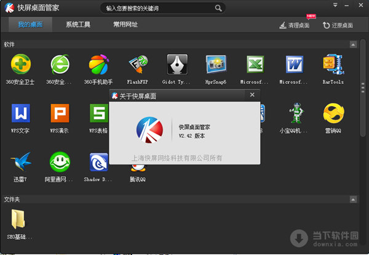Click the 还原桌面 button

[x=338, y=25]
